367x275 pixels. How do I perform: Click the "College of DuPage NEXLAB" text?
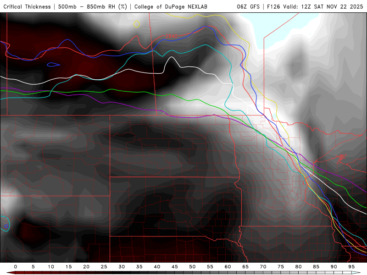click(x=171, y=6)
